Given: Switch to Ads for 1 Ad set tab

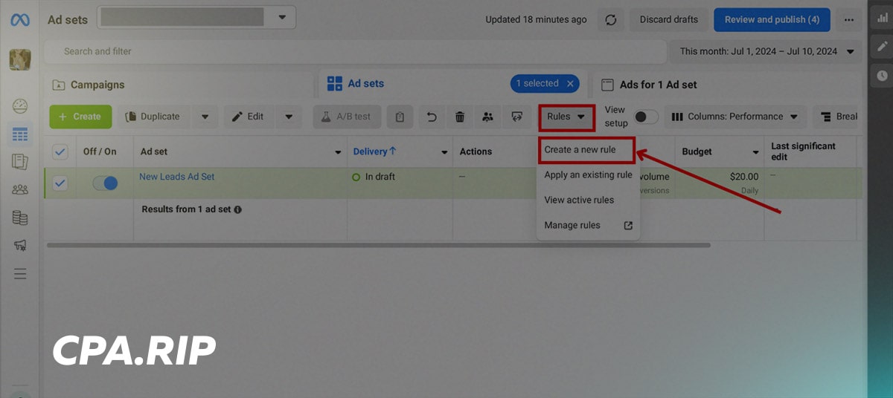Looking at the screenshot, I should point(727,85).
